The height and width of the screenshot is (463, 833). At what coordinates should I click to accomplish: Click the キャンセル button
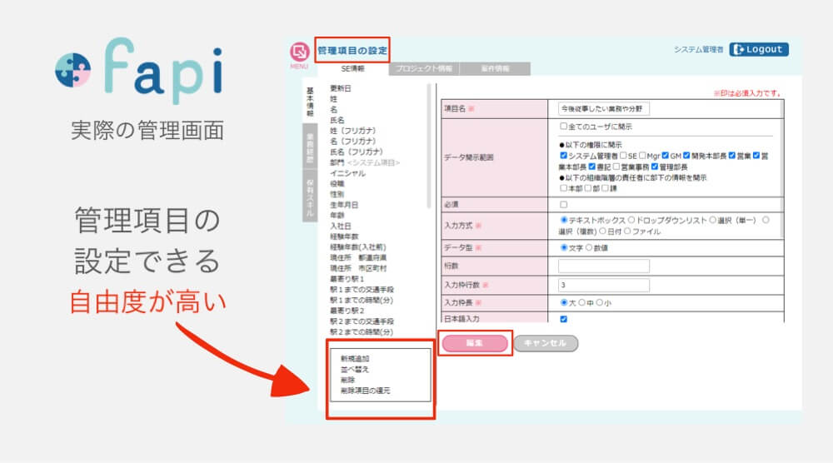546,343
